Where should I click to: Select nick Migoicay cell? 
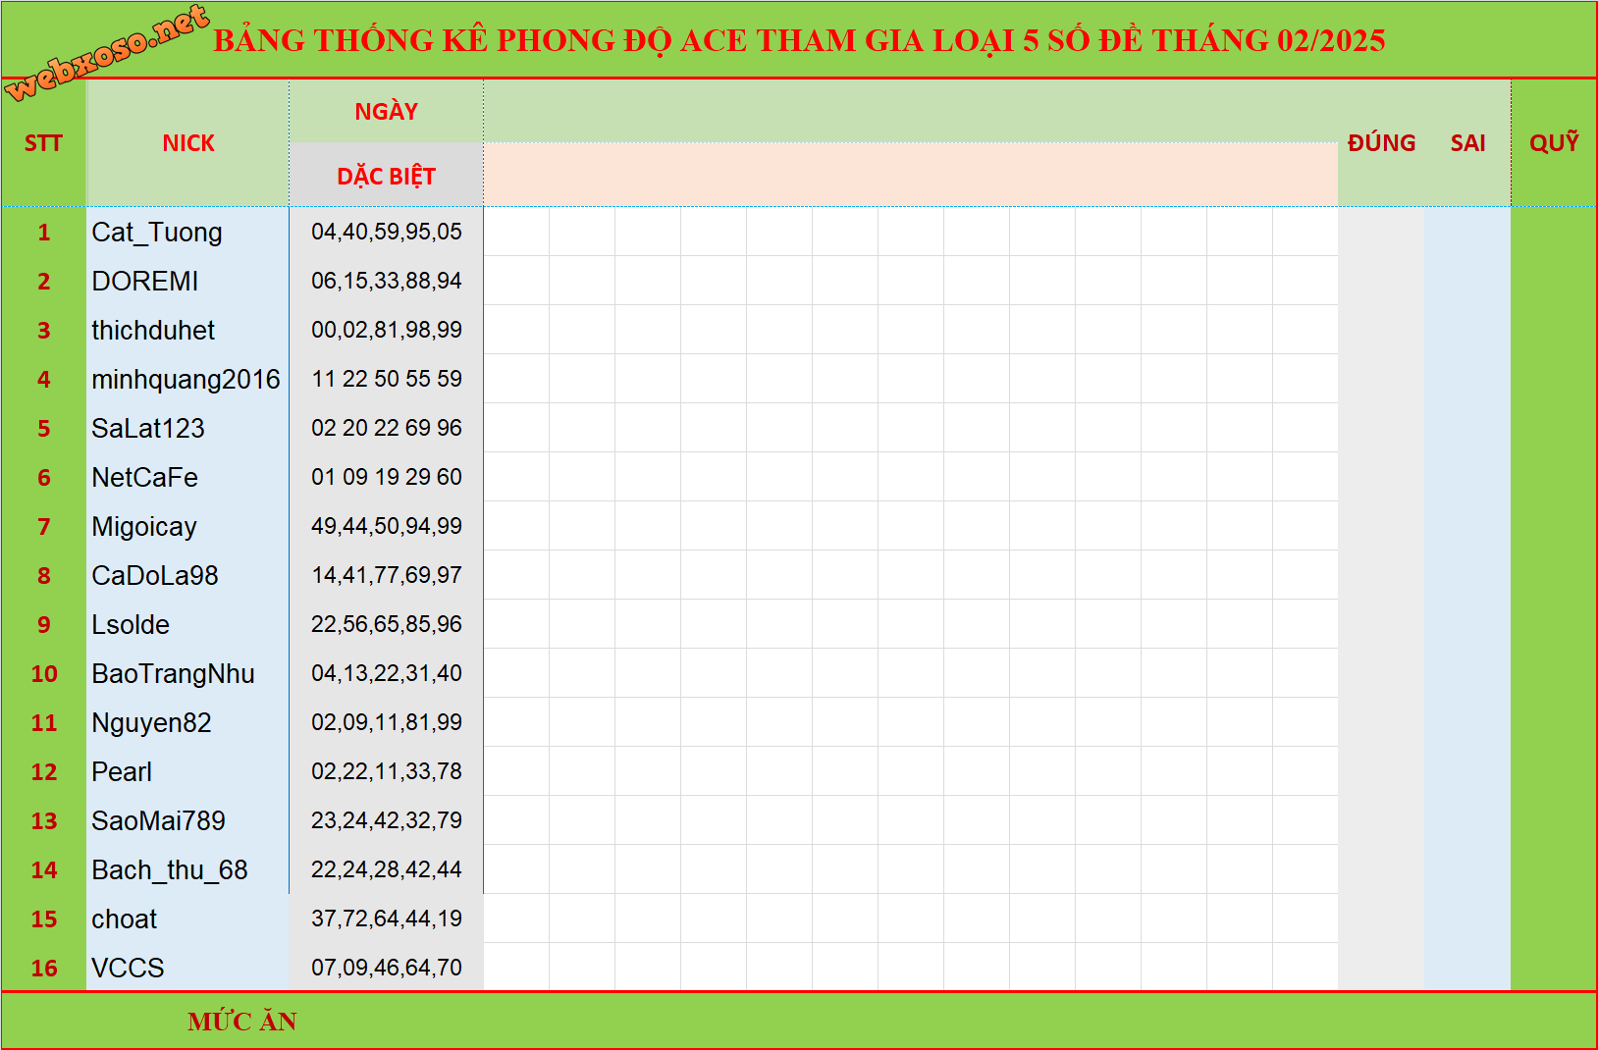188,526
